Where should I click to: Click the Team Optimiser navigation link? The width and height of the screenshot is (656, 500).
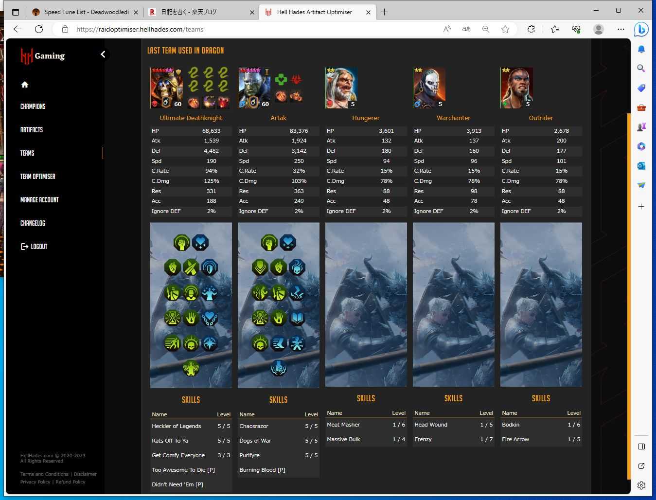(x=37, y=176)
